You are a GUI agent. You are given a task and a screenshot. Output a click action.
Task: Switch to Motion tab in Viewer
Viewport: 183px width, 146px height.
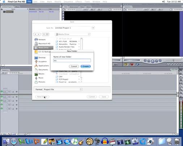(89, 7)
